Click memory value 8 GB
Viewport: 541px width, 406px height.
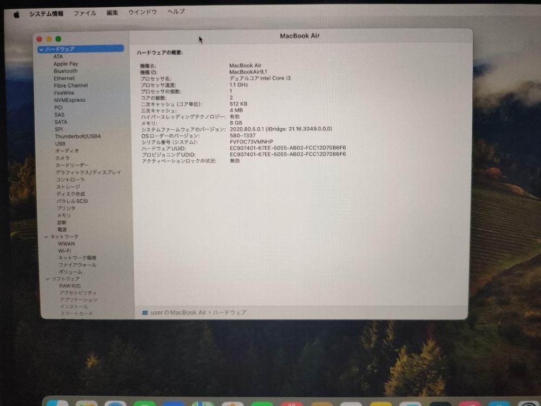click(236, 123)
